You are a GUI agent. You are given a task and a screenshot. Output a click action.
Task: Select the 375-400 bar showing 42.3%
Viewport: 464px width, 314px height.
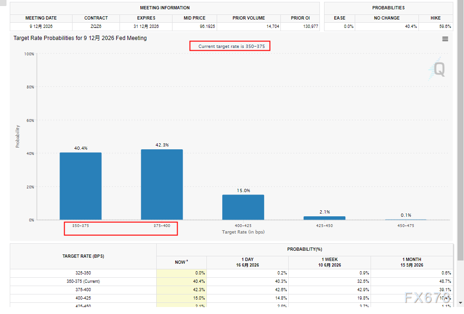click(x=162, y=185)
